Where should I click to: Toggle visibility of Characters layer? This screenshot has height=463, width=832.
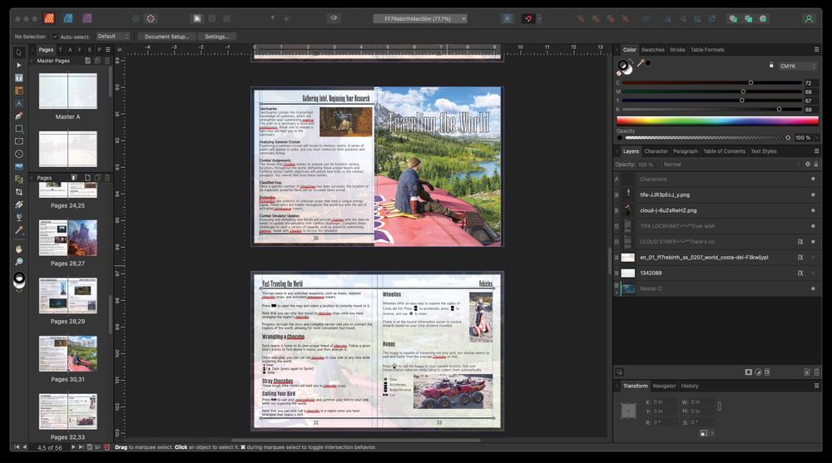(813, 180)
